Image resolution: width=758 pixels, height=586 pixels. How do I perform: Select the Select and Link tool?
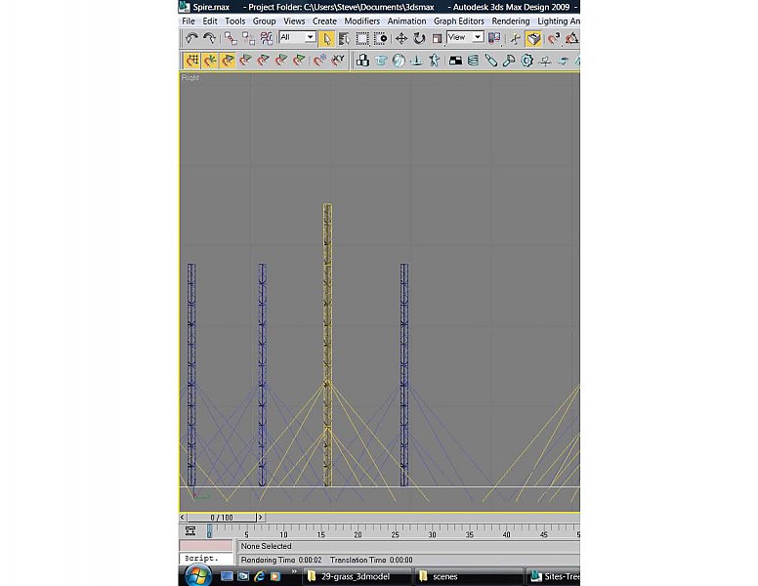click(x=231, y=38)
